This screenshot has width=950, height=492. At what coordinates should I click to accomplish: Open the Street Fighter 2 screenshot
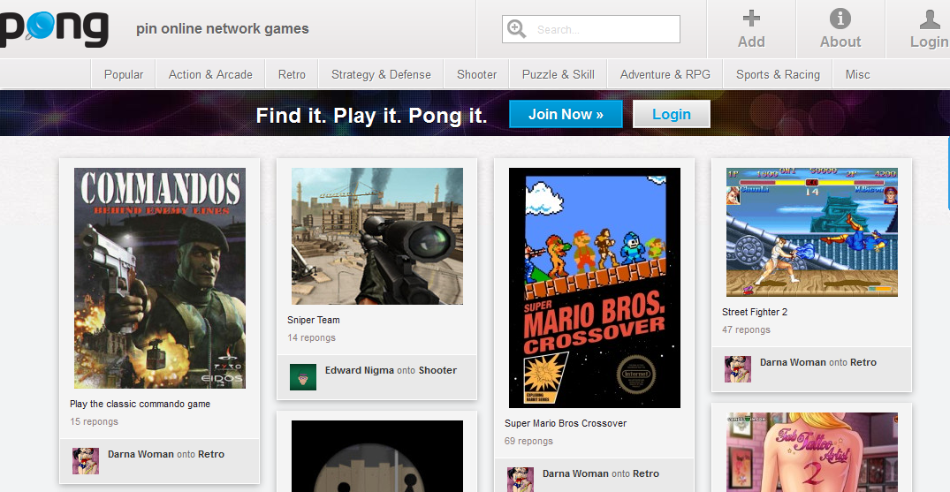[812, 232]
